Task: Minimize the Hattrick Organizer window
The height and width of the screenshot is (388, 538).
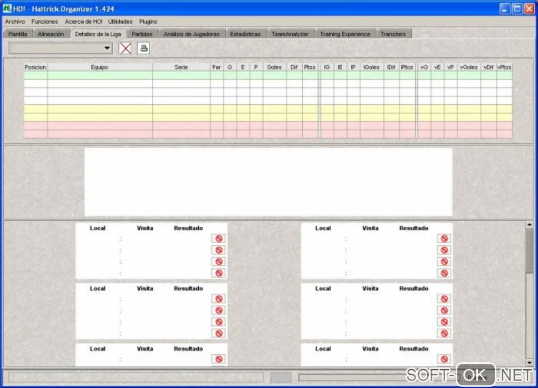Action: click(x=504, y=8)
